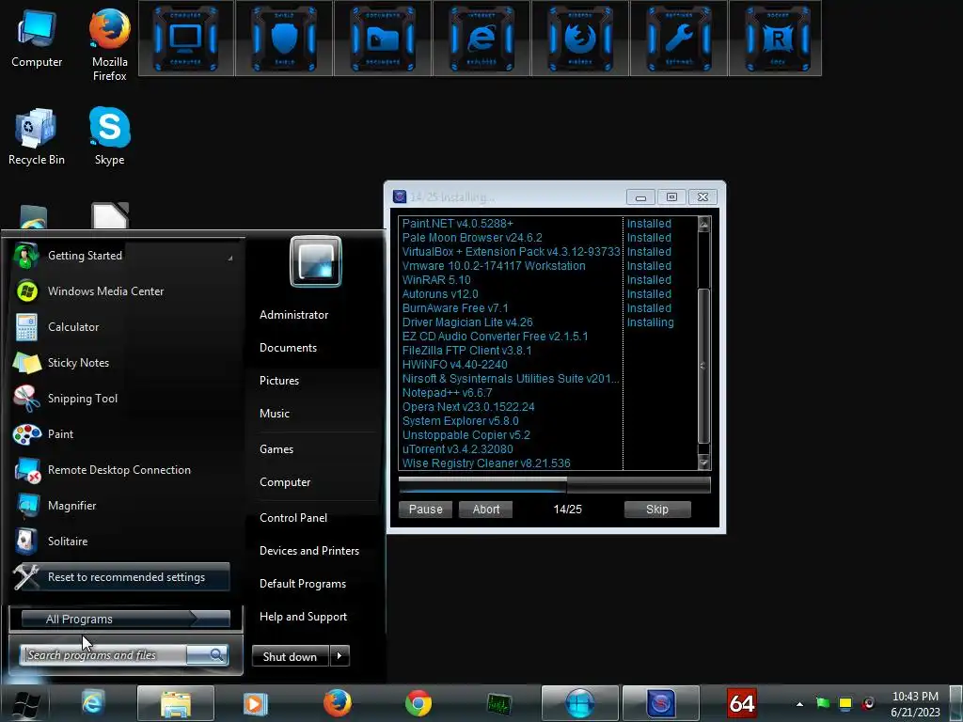This screenshot has width=963, height=722.
Task: Click the Solitaire cards icon
Action: pyautogui.click(x=25, y=541)
